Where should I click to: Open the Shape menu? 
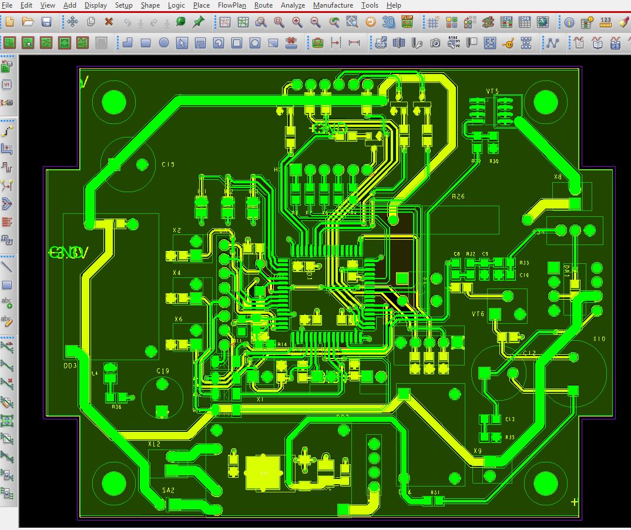pyautogui.click(x=150, y=5)
